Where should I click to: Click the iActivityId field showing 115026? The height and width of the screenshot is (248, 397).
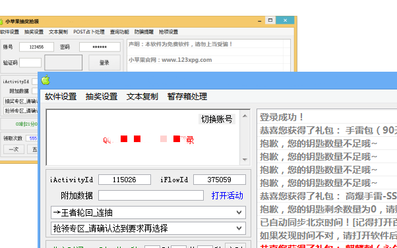click(x=125, y=180)
